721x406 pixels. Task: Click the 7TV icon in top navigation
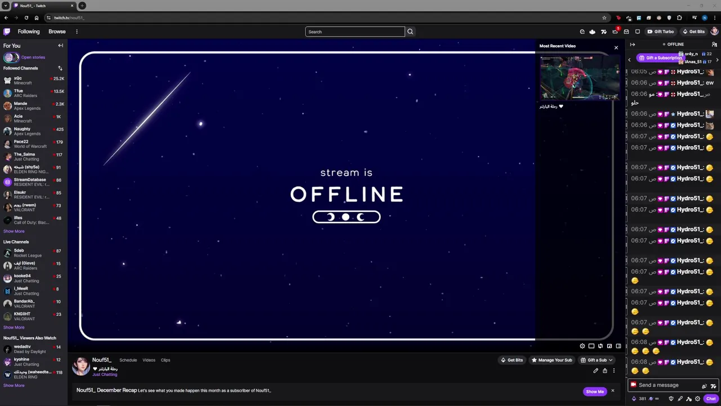point(604,32)
